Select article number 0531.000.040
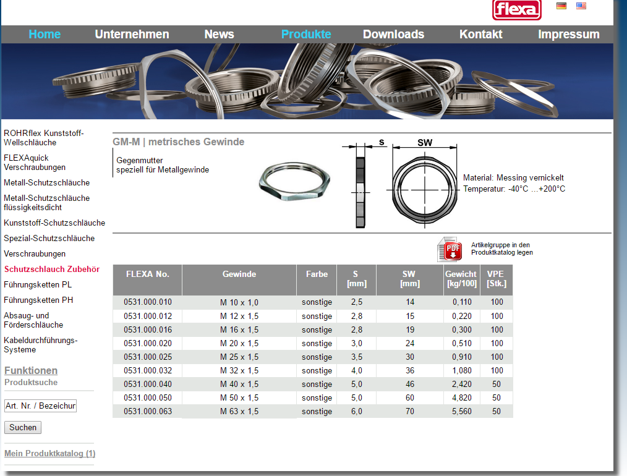627x476 pixels. coord(148,384)
